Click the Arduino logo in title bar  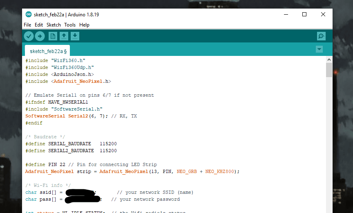(28, 15)
